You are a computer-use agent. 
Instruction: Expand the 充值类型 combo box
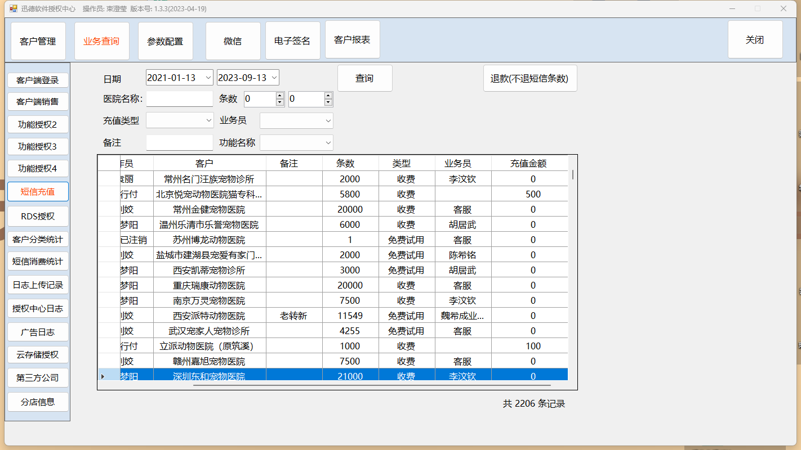coord(207,120)
